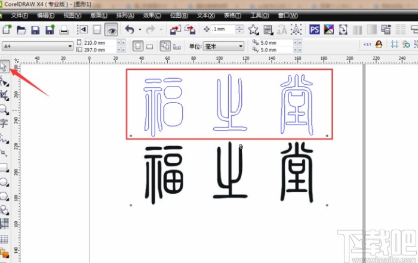Select the Polygon tool
418x263 pixels.
click(x=4, y=196)
